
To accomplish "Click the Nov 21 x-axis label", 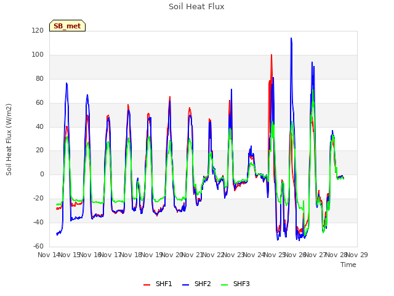I will tap(193, 255).
